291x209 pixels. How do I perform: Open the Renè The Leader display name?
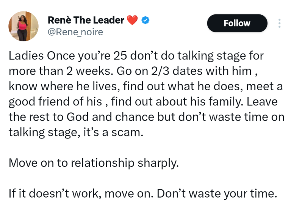[x=86, y=20]
